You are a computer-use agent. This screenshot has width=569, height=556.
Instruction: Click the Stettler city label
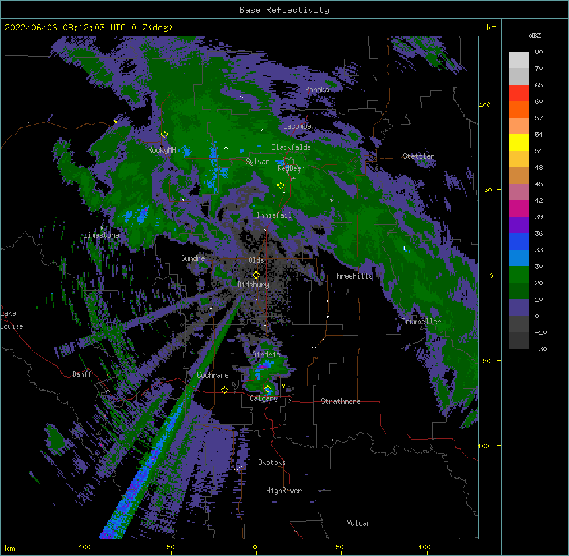point(418,156)
